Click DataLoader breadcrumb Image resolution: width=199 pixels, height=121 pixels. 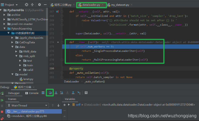coord(72,81)
